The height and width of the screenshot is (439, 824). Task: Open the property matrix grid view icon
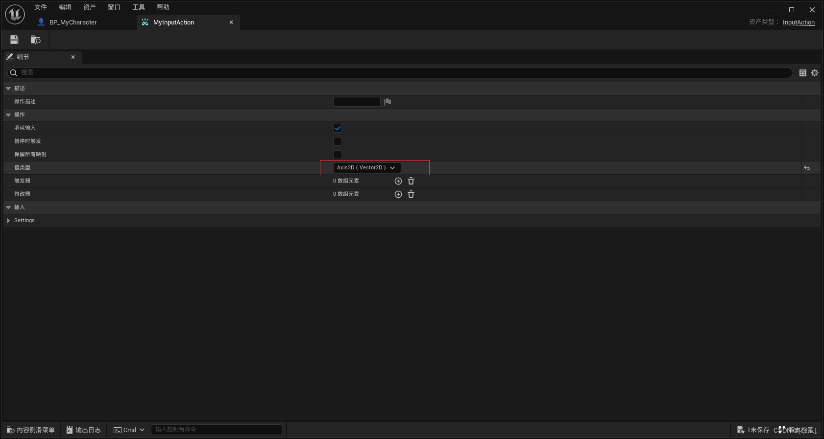click(803, 73)
